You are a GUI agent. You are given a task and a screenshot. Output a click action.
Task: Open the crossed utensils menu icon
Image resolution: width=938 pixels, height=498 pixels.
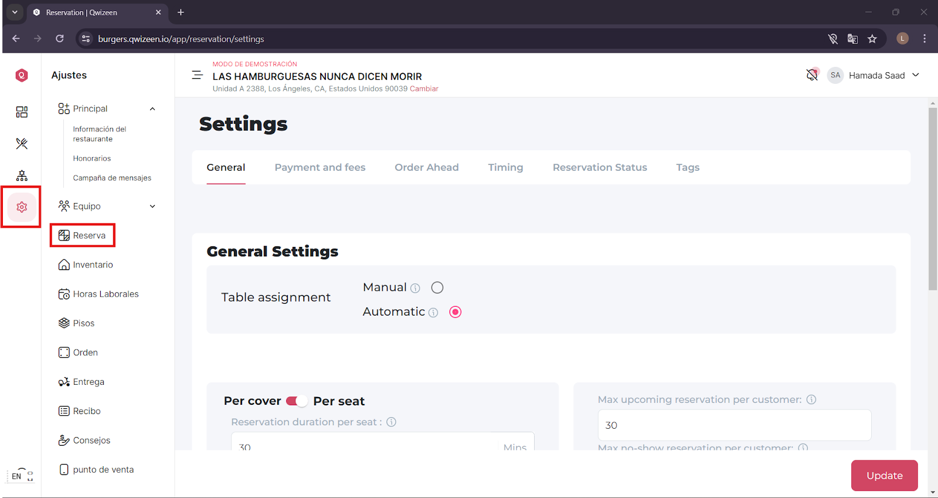click(x=22, y=144)
